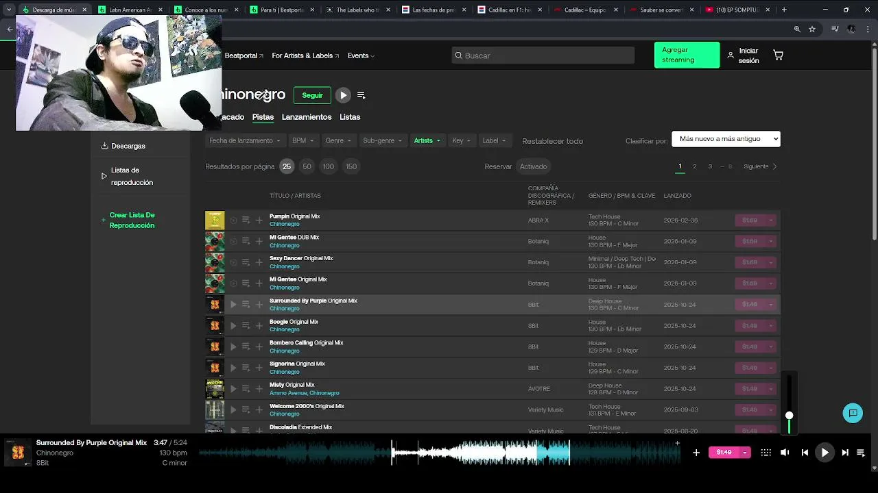Expand Fecha de lanzamiento filter
878x493 pixels.
pos(245,140)
